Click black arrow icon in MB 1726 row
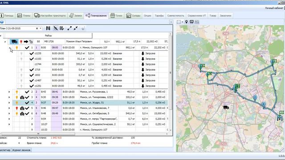This screenshot has height=160, width=285. click(26, 42)
